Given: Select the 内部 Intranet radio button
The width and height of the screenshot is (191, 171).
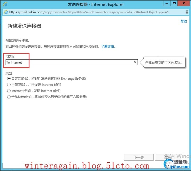Looking at the screenshot, I should pyautogui.click(x=9, y=85).
